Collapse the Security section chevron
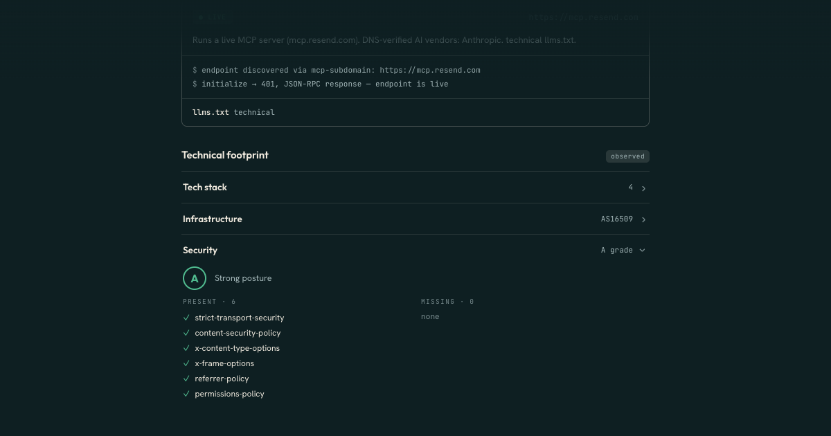The height and width of the screenshot is (436, 831). coord(642,251)
